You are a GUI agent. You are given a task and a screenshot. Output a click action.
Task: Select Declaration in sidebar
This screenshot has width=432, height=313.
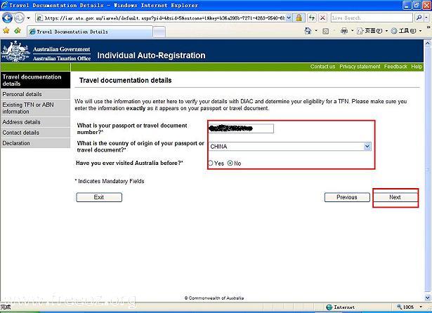(35, 143)
